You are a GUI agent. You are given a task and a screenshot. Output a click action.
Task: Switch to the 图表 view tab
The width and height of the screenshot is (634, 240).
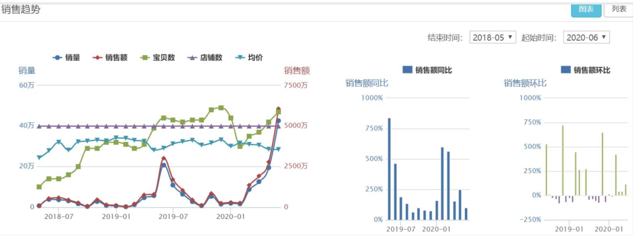tap(586, 10)
